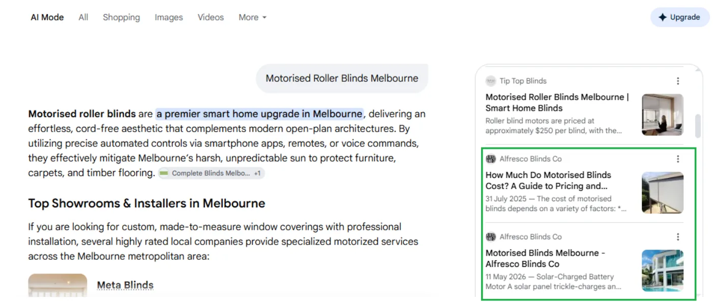Viewport: 713px width, 305px height.
Task: Open three-dot menu for Motorised Blinds Melbourne - Alfresco result
Action: coord(678,236)
